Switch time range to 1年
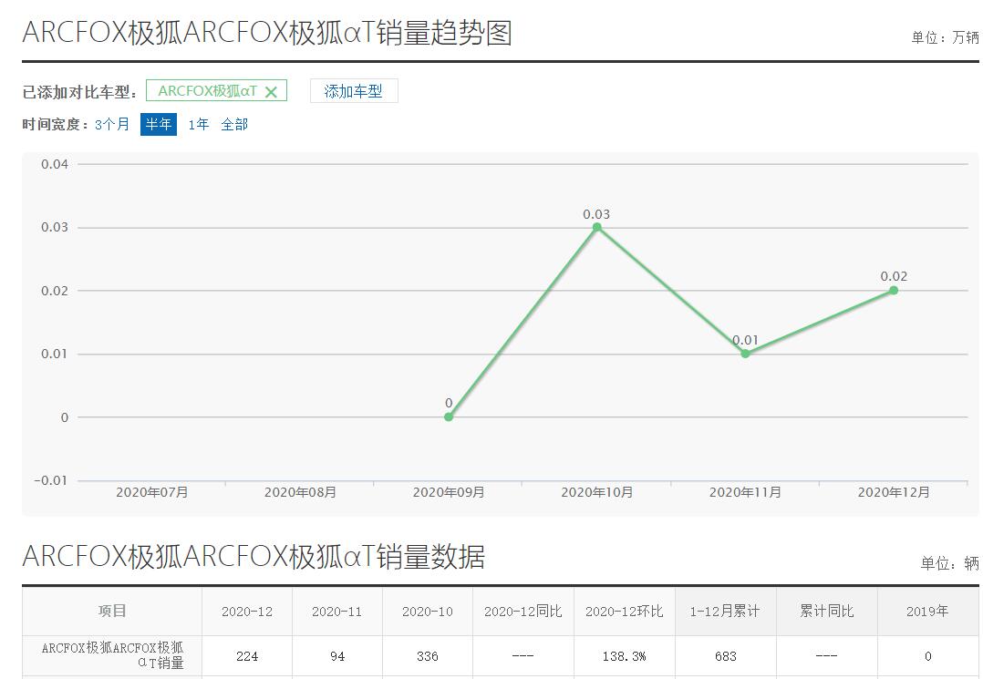983x679 pixels. [x=198, y=124]
